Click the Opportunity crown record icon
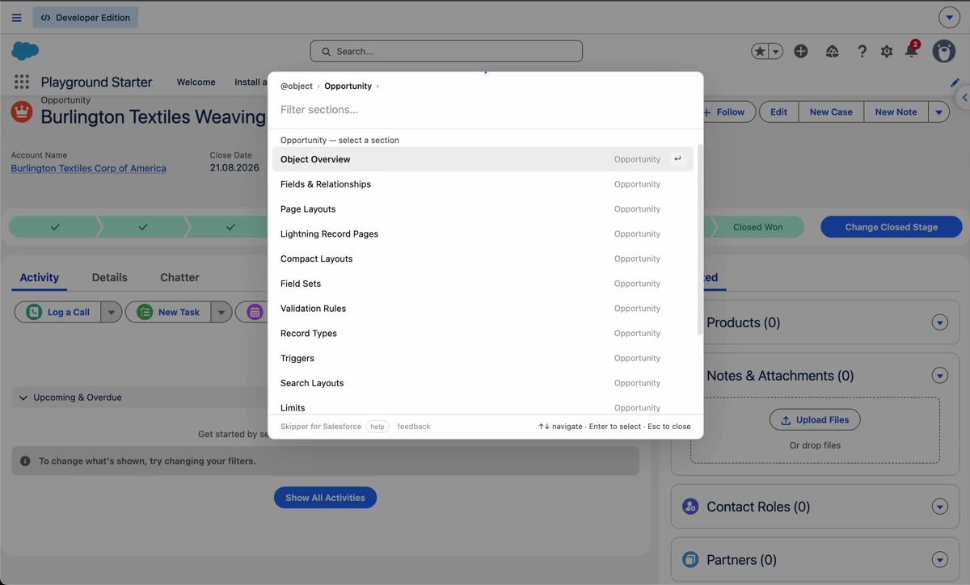Image resolution: width=970 pixels, height=585 pixels. click(22, 112)
